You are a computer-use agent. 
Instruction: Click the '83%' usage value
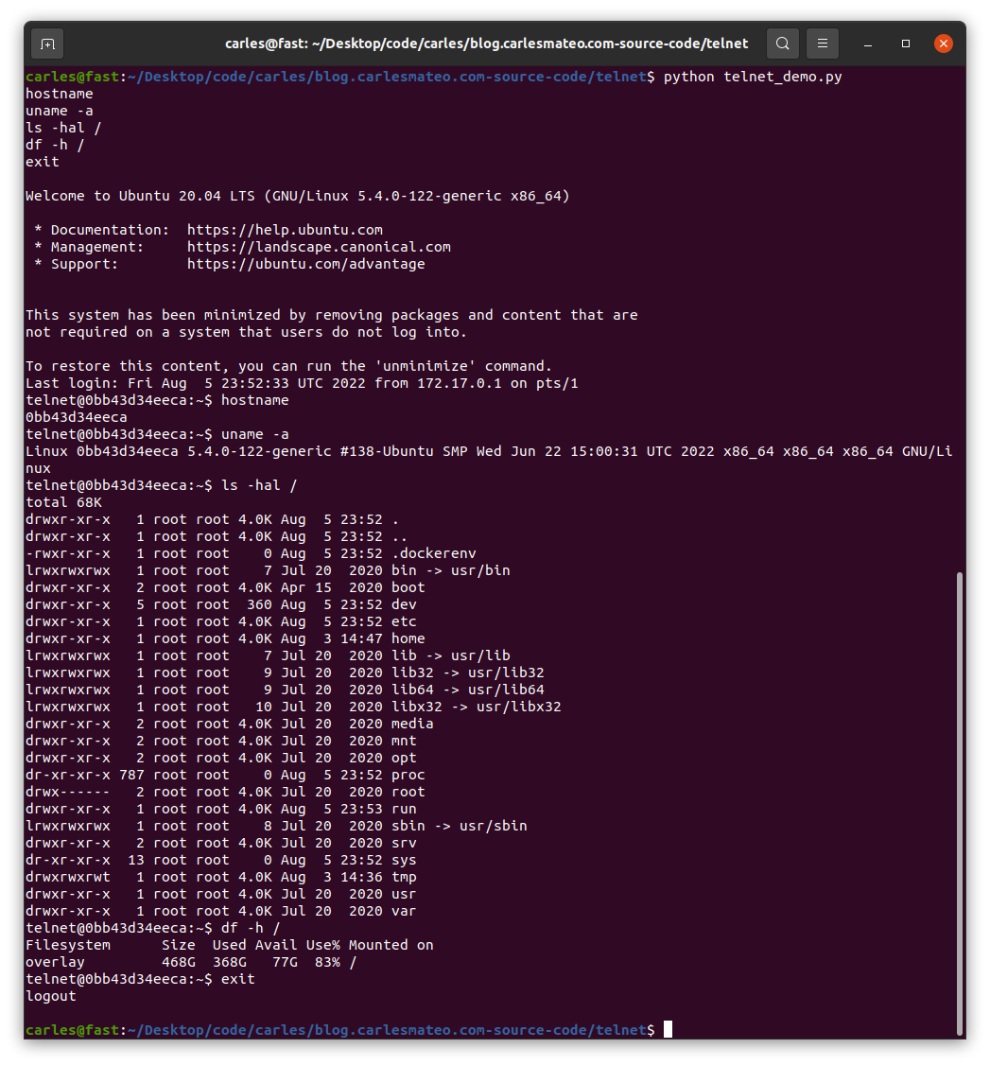pyautogui.click(x=327, y=962)
